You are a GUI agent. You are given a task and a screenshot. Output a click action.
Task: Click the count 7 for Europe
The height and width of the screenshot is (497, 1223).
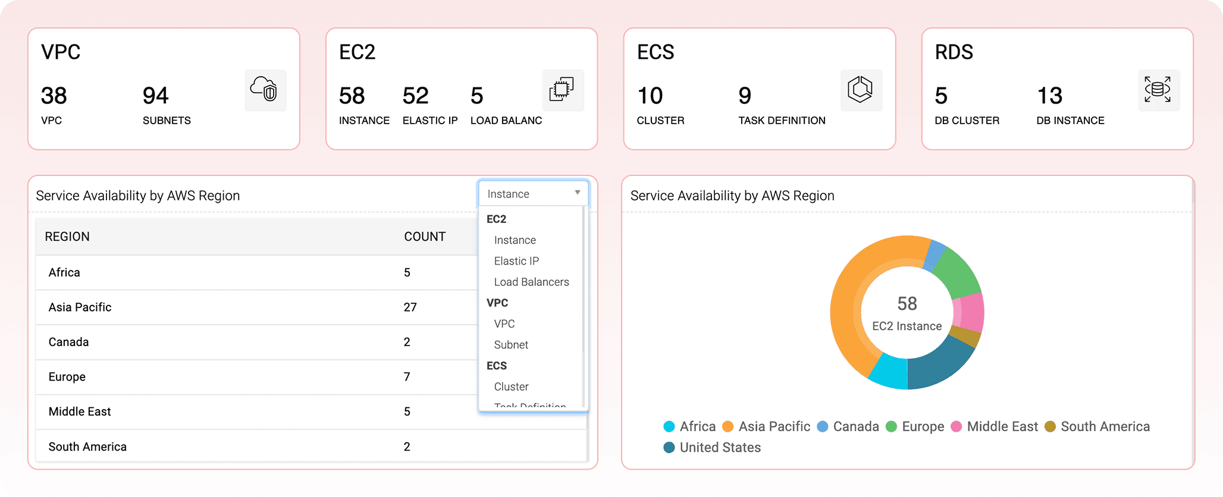click(x=407, y=377)
